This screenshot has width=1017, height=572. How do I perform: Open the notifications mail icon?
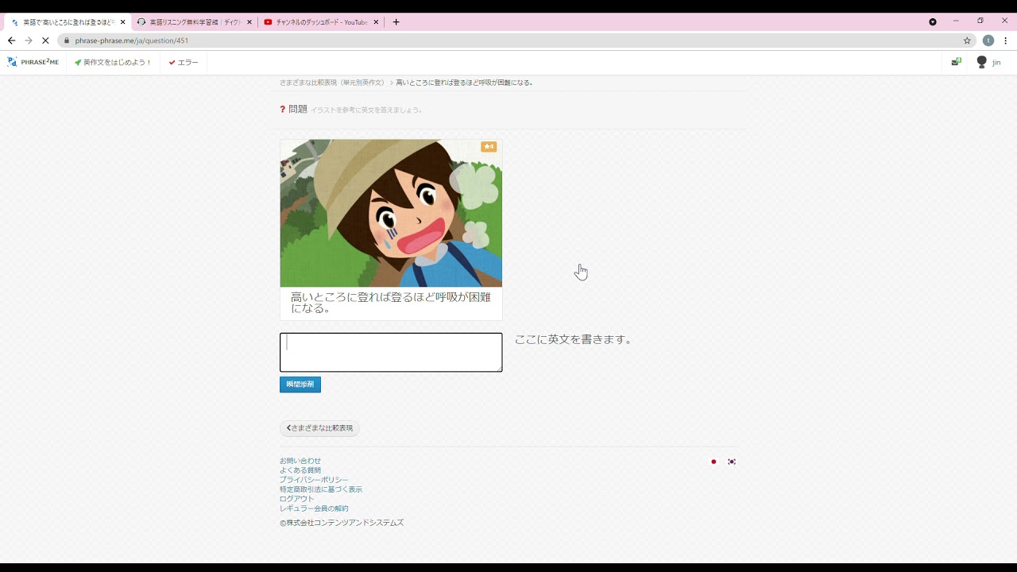pyautogui.click(x=956, y=62)
